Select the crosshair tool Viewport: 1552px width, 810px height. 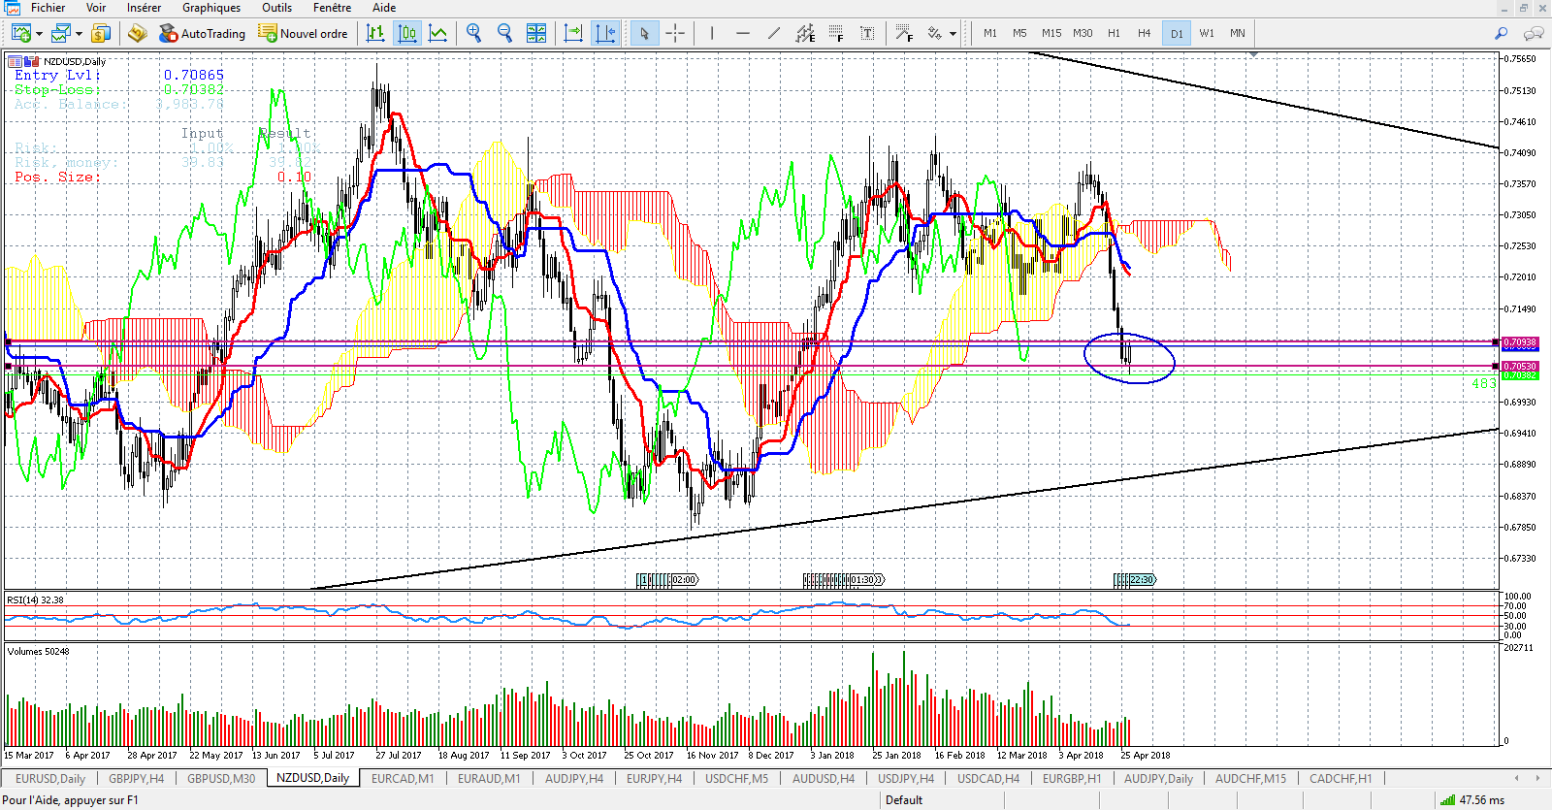coord(676,33)
